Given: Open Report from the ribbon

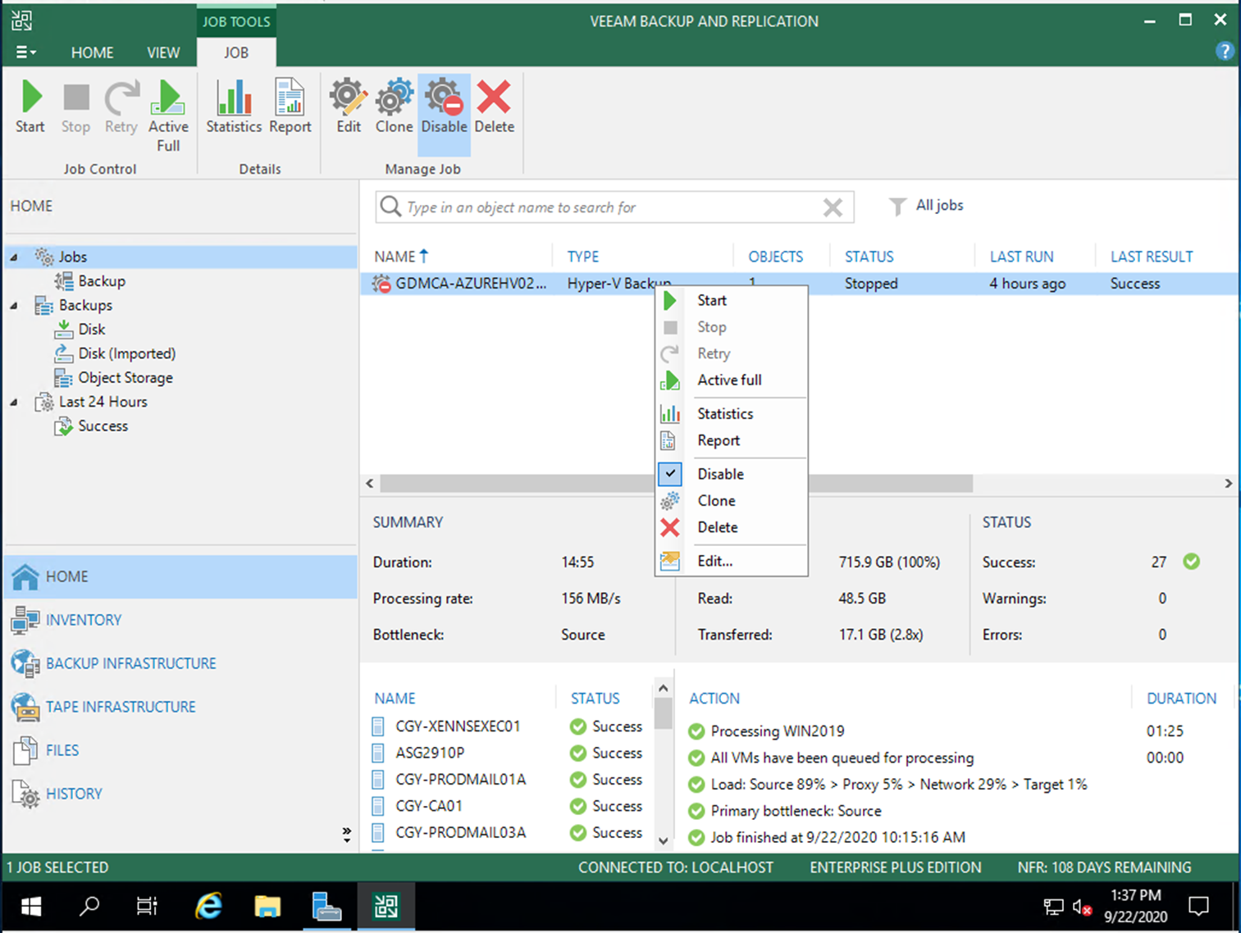Looking at the screenshot, I should point(290,107).
